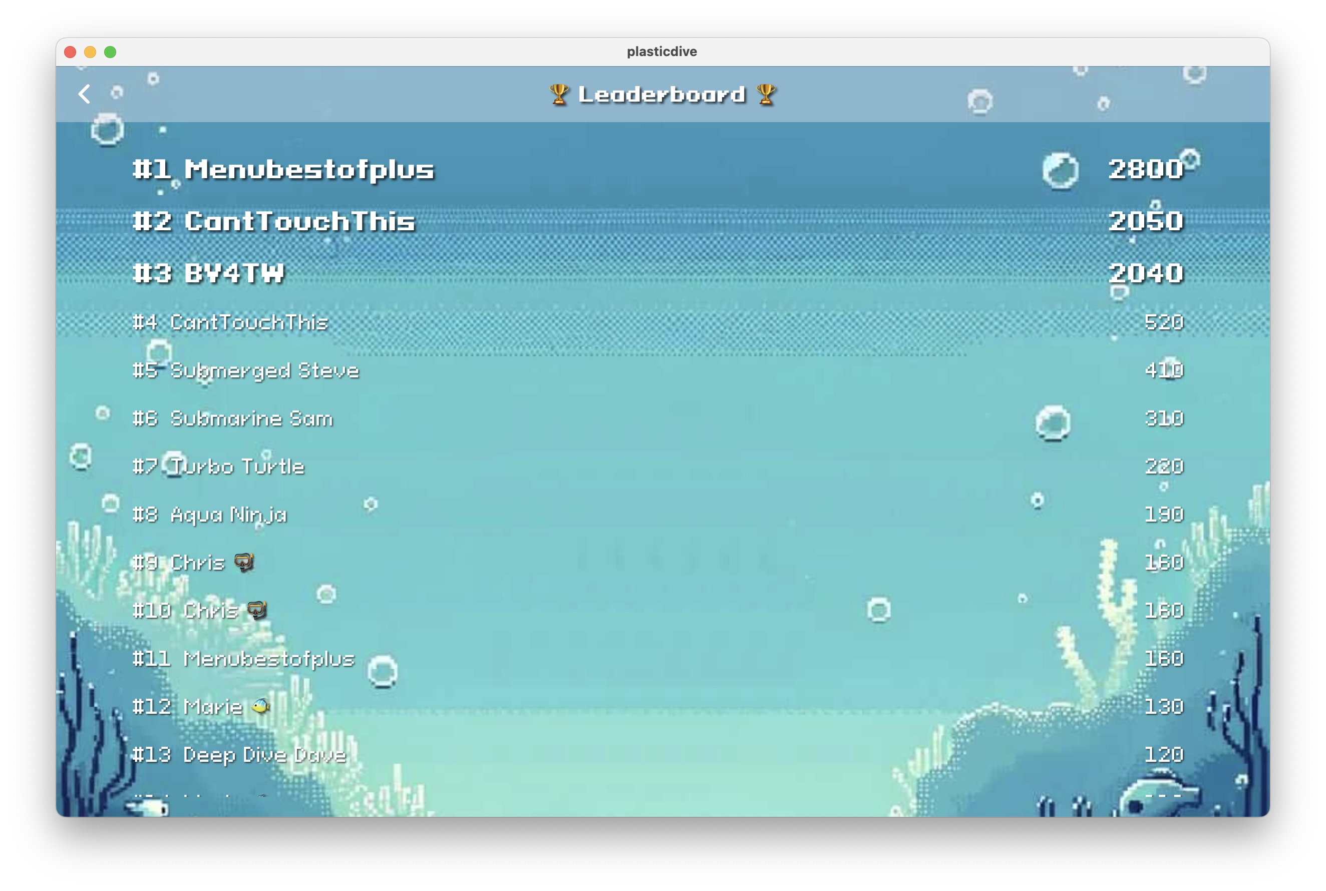
Task: Click the Leaderboard title text
Action: click(x=661, y=94)
